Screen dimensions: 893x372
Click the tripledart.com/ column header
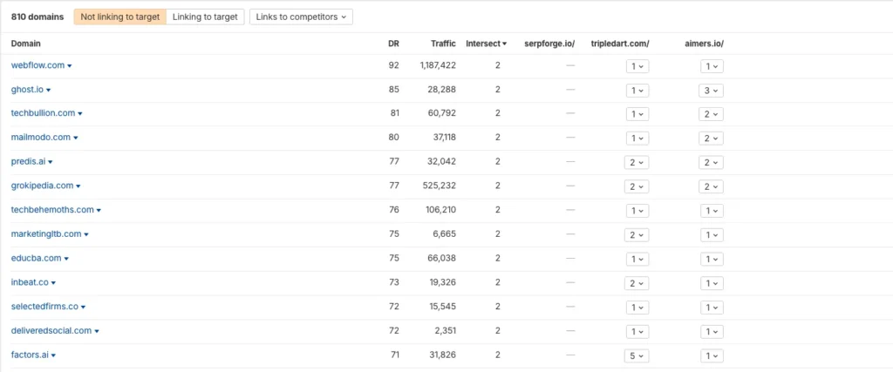[620, 44]
